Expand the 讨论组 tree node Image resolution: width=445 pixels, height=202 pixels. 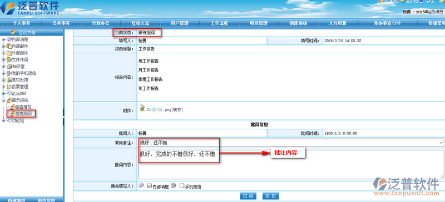(3, 120)
